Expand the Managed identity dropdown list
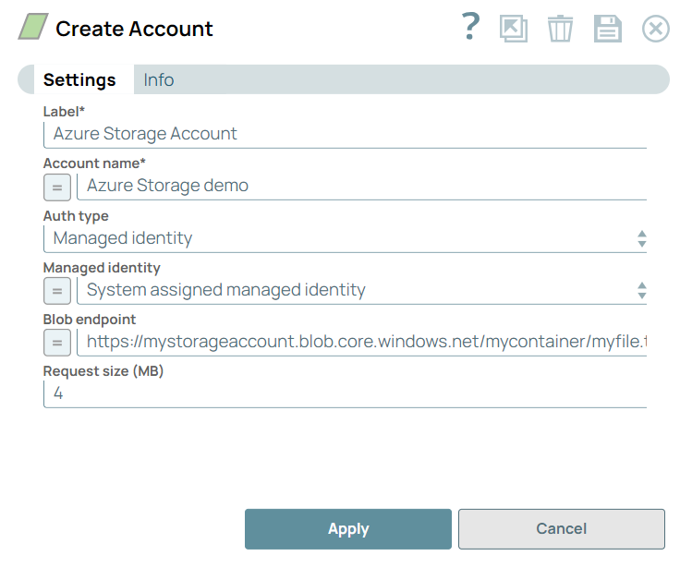The height and width of the screenshot is (568, 680). [360, 290]
